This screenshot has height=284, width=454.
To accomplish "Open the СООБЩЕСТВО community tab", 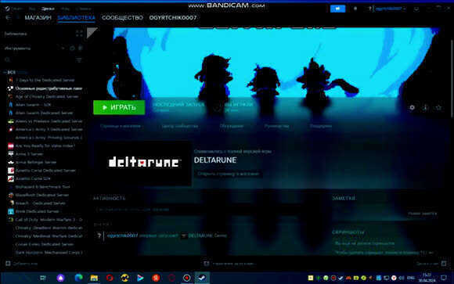I will [x=122, y=18].
